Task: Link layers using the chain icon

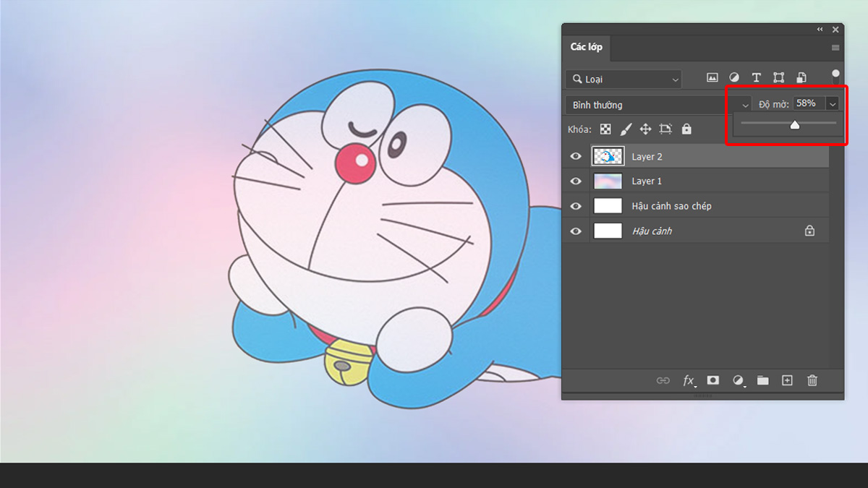Action: point(663,380)
